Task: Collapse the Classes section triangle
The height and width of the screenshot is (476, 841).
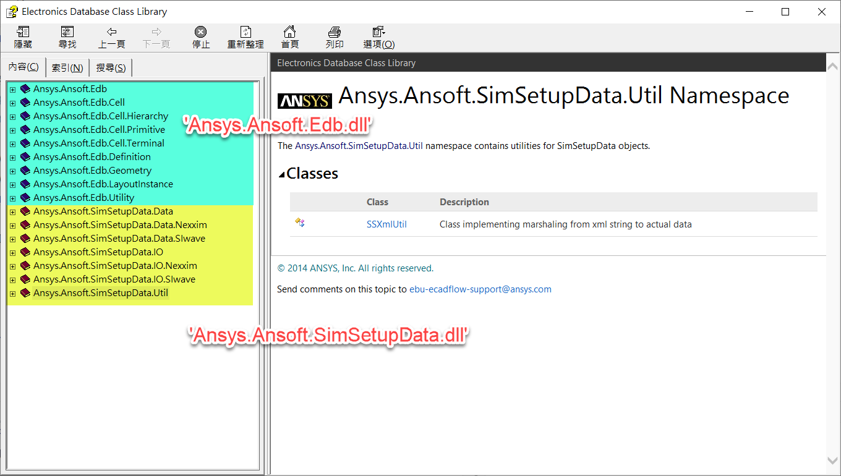Action: [282, 175]
